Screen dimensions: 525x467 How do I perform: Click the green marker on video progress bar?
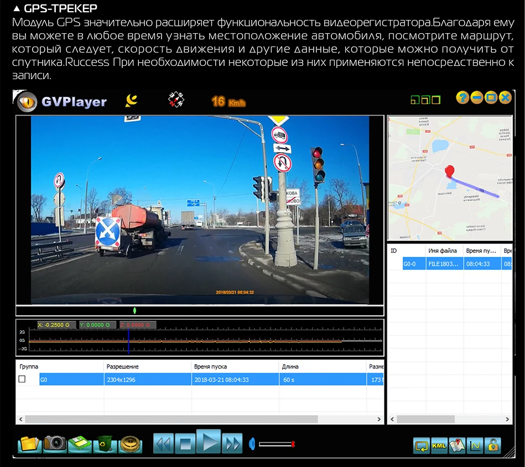click(134, 310)
